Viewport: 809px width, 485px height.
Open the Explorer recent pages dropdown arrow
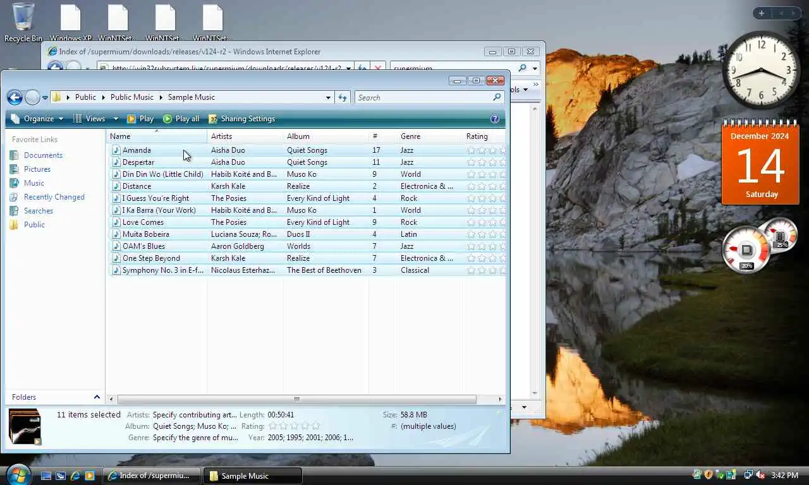tap(45, 98)
